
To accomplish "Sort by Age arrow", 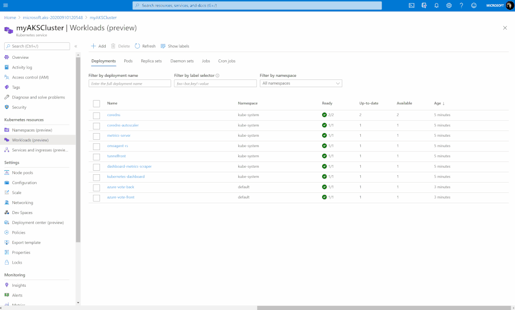I will coord(443,103).
